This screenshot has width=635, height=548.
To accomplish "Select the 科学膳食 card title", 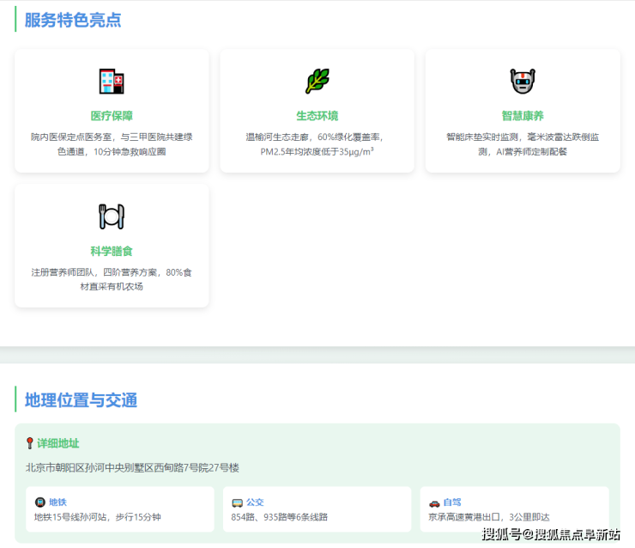I will [x=112, y=251].
